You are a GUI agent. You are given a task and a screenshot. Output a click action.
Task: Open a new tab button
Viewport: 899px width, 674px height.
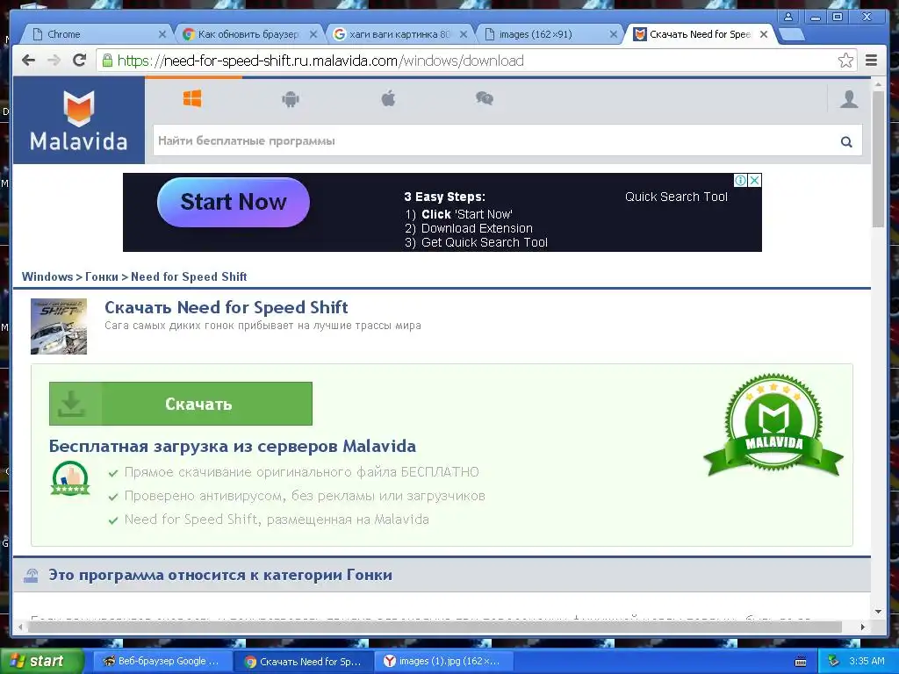point(792,35)
